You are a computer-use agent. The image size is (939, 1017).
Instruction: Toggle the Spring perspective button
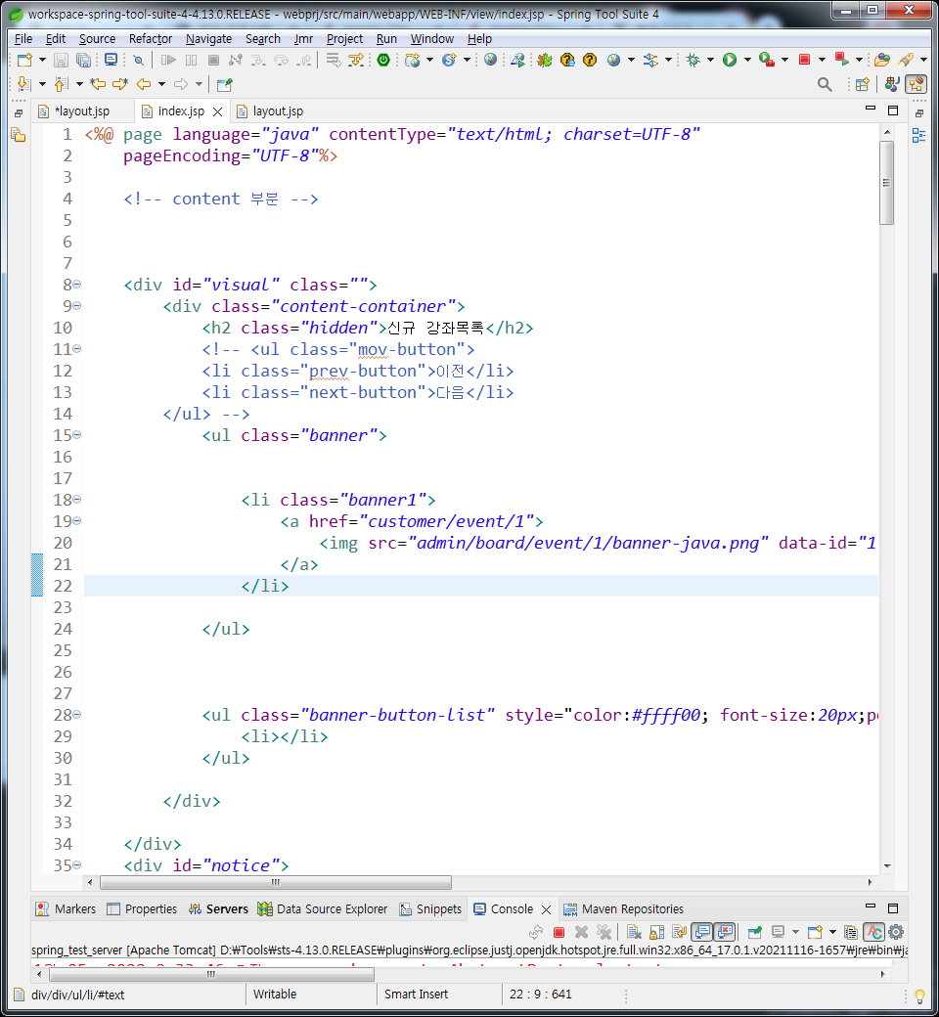click(x=917, y=84)
